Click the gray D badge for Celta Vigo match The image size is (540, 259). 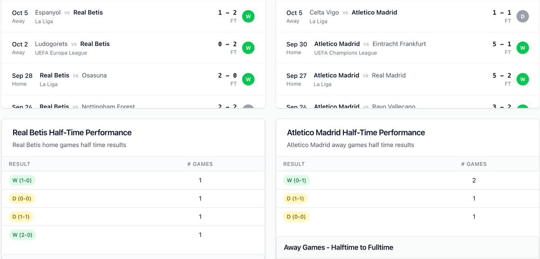(522, 16)
